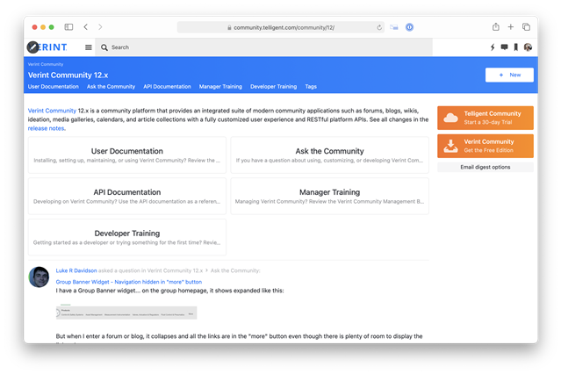Open the Ask the Community nav tab
Screen dimensions: 561x374
111,87
